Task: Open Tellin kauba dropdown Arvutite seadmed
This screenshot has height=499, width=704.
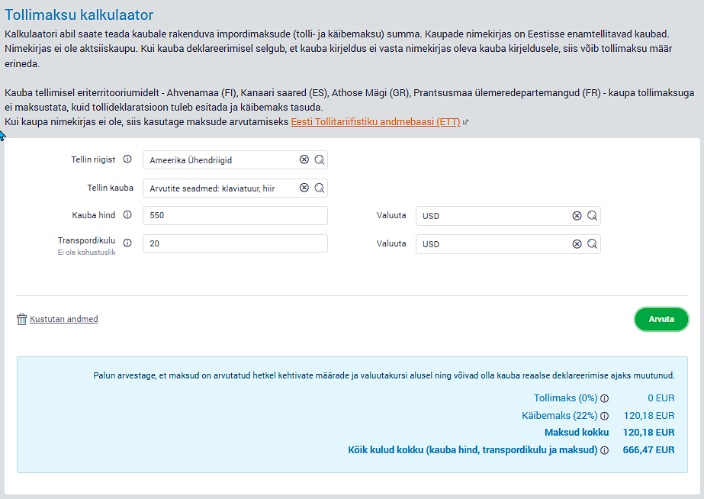Action: tap(235, 188)
